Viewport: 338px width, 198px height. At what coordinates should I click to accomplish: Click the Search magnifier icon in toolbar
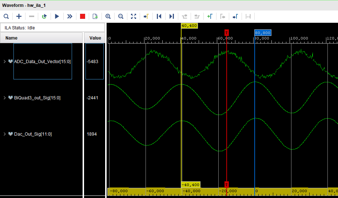click(x=6, y=16)
